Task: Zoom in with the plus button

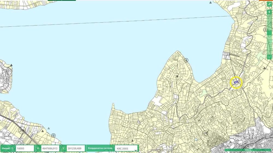Action: tap(269, 12)
